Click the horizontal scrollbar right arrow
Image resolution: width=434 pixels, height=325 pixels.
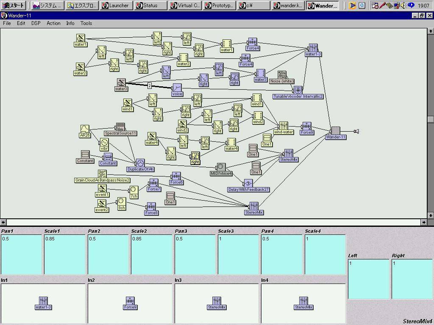pyautogui.click(x=424, y=222)
